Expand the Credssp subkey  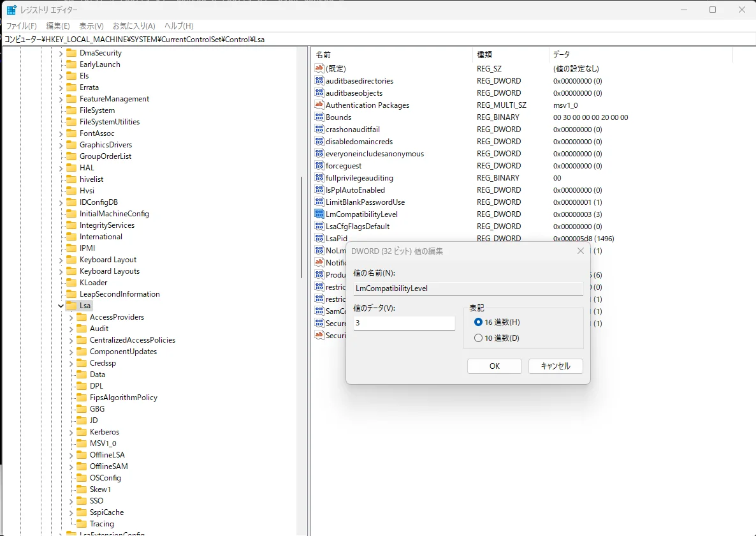tap(71, 363)
